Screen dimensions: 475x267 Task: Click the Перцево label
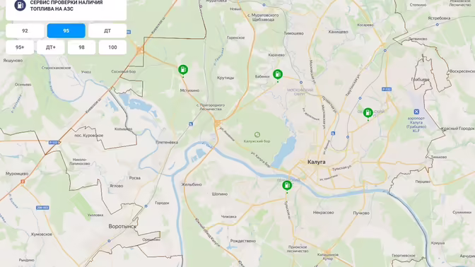423,182
